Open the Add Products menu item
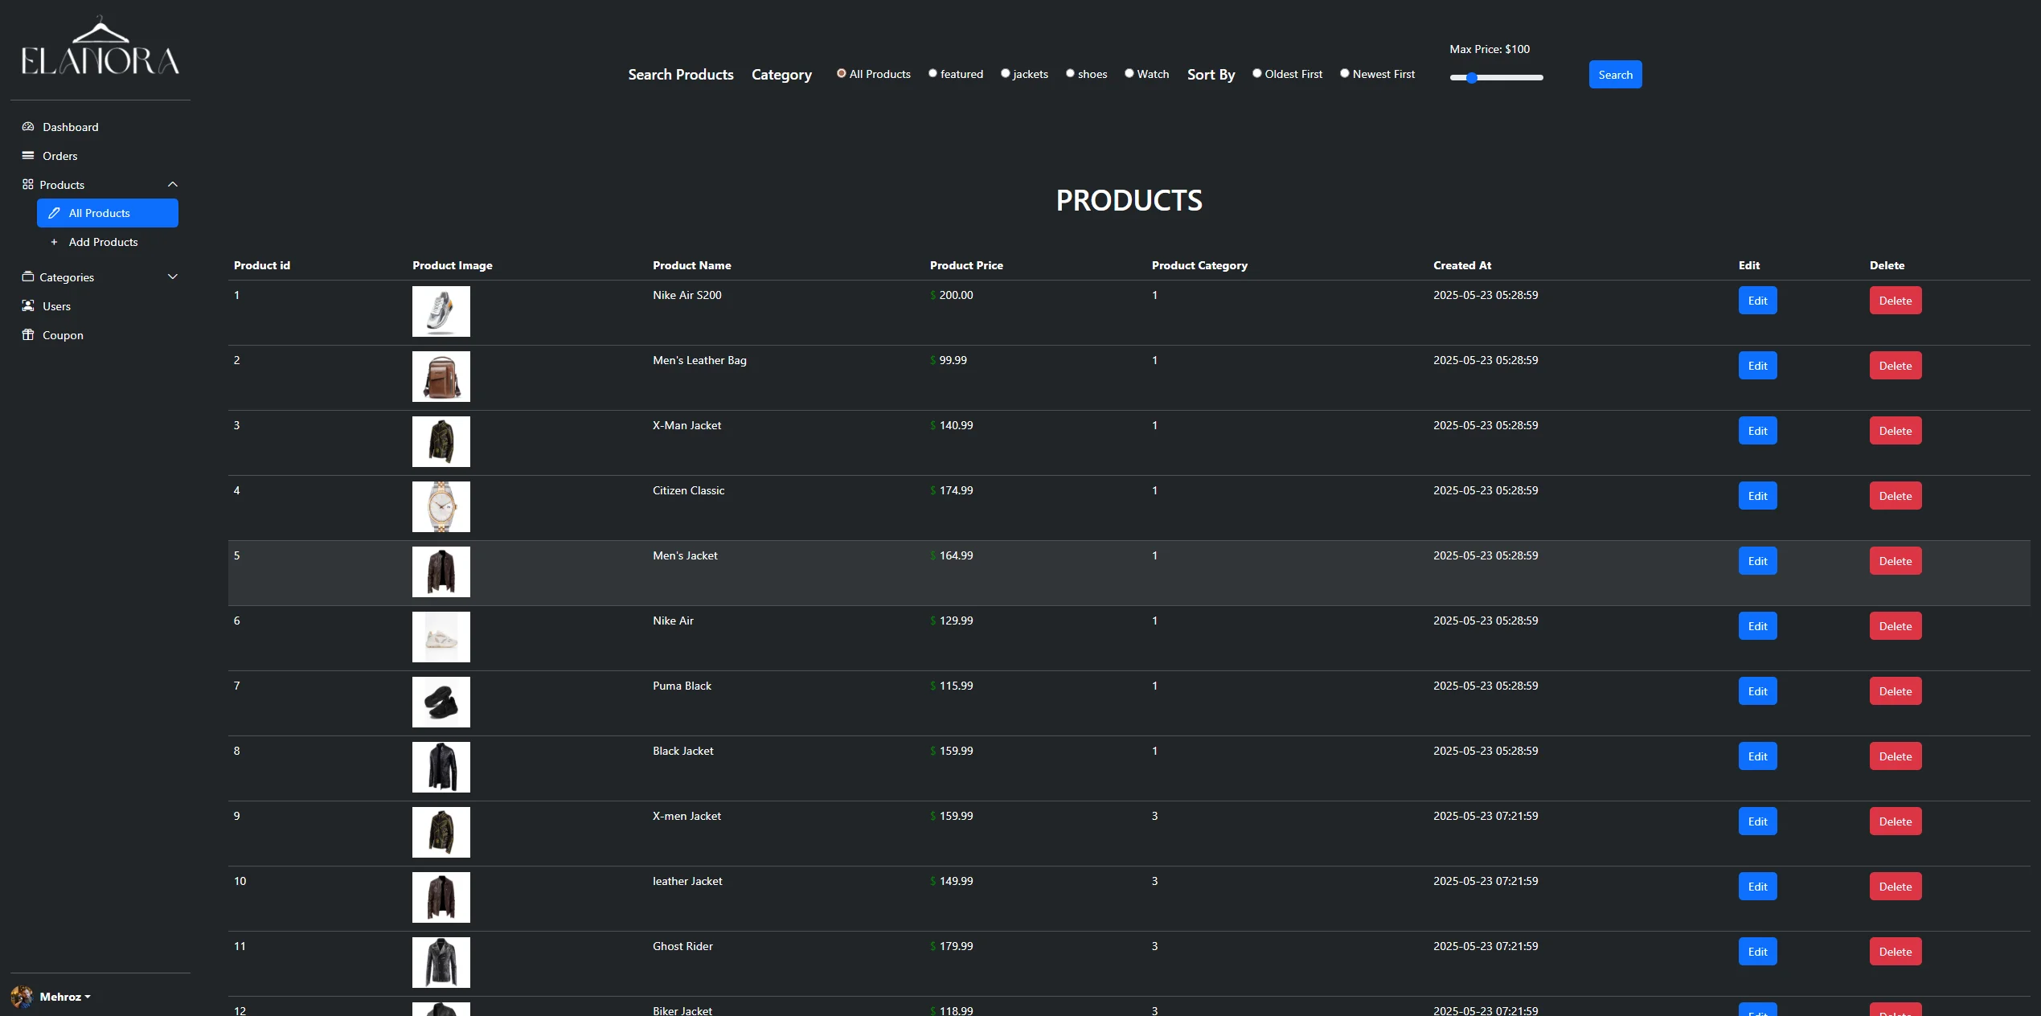 103,242
